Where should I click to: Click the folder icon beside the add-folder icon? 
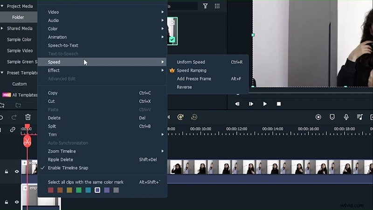tap(18, 105)
